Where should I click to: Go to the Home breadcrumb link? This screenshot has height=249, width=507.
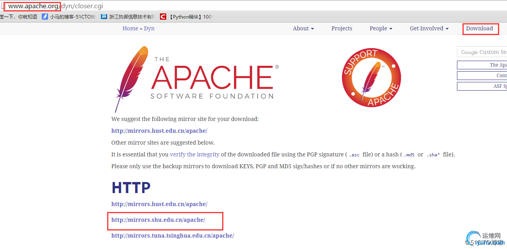130,28
